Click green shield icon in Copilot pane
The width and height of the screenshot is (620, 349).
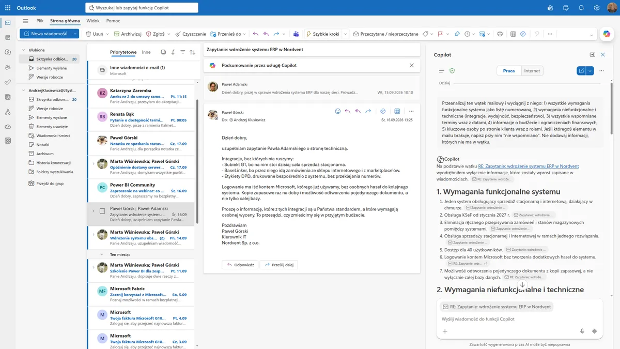pyautogui.click(x=452, y=71)
